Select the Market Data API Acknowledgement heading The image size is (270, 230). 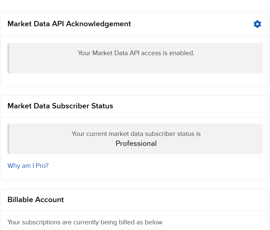69,24
